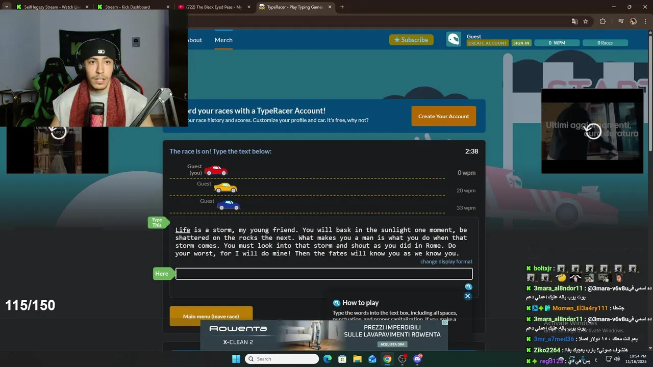Viewport: 653px width, 367px height.
Task: Close the Kick Dashboard tab
Action: 168,7
